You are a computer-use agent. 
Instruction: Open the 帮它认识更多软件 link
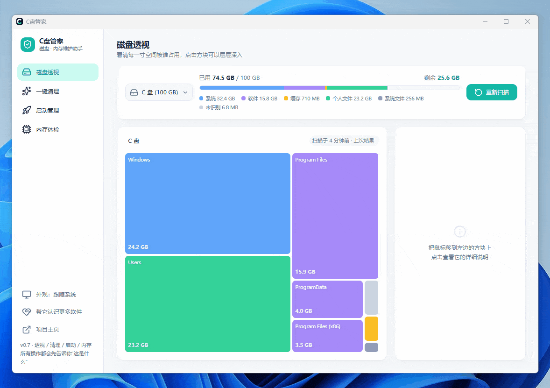pos(58,311)
